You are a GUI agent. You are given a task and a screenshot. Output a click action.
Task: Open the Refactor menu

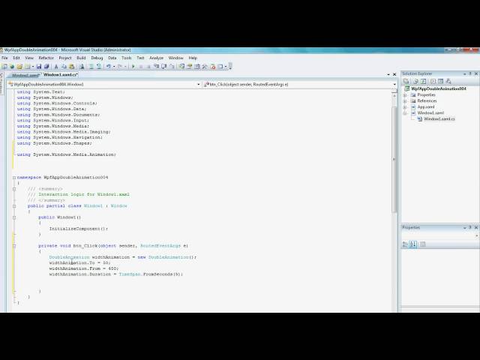[x=46, y=58]
